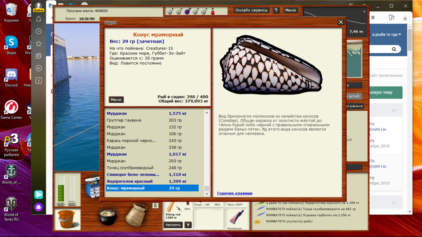422x237 pixels.
Task: Open browser collections icon in sidebar
Action: point(38,56)
